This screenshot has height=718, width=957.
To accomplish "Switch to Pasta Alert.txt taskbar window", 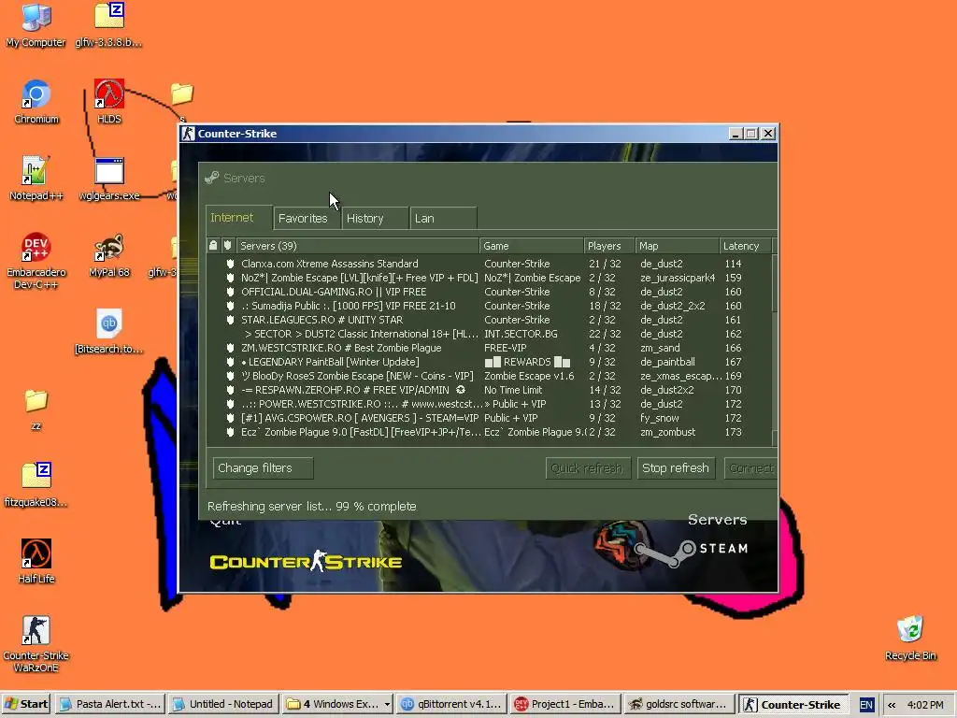I will [x=110, y=705].
